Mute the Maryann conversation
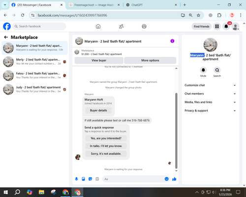The height and width of the screenshot is (197, 246). (203, 70)
